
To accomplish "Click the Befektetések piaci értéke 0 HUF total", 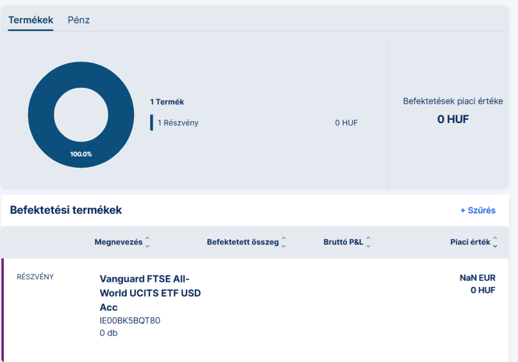I will coord(453,119).
